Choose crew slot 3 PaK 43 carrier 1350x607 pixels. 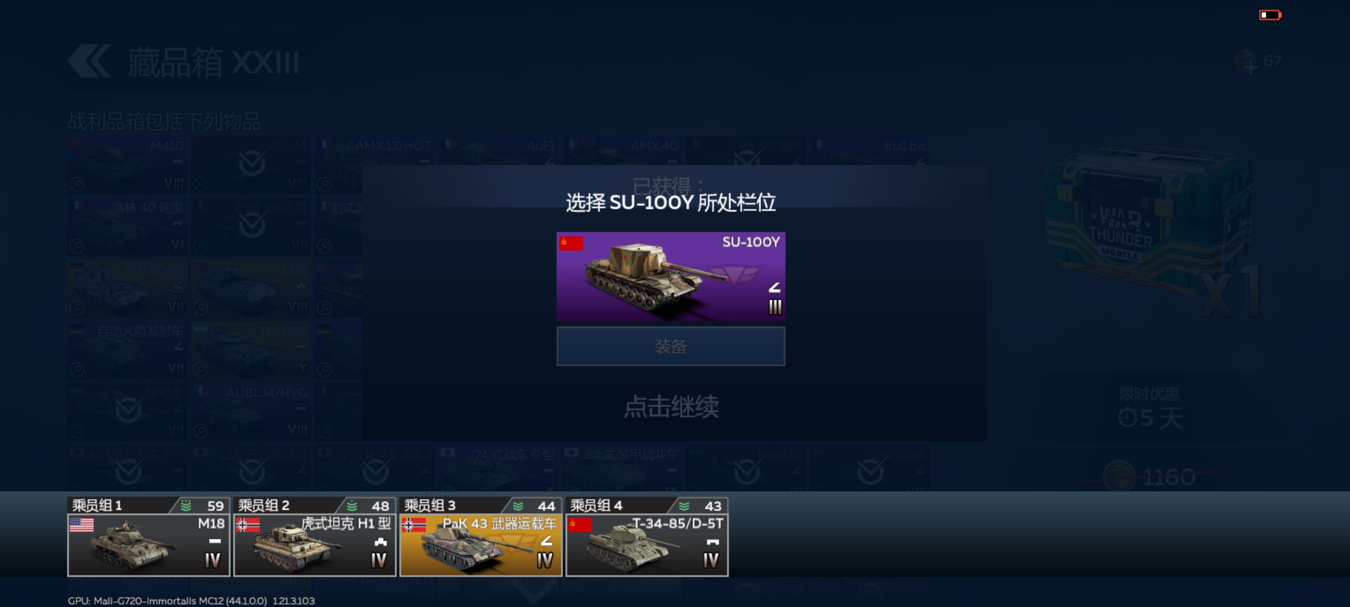pos(480,537)
